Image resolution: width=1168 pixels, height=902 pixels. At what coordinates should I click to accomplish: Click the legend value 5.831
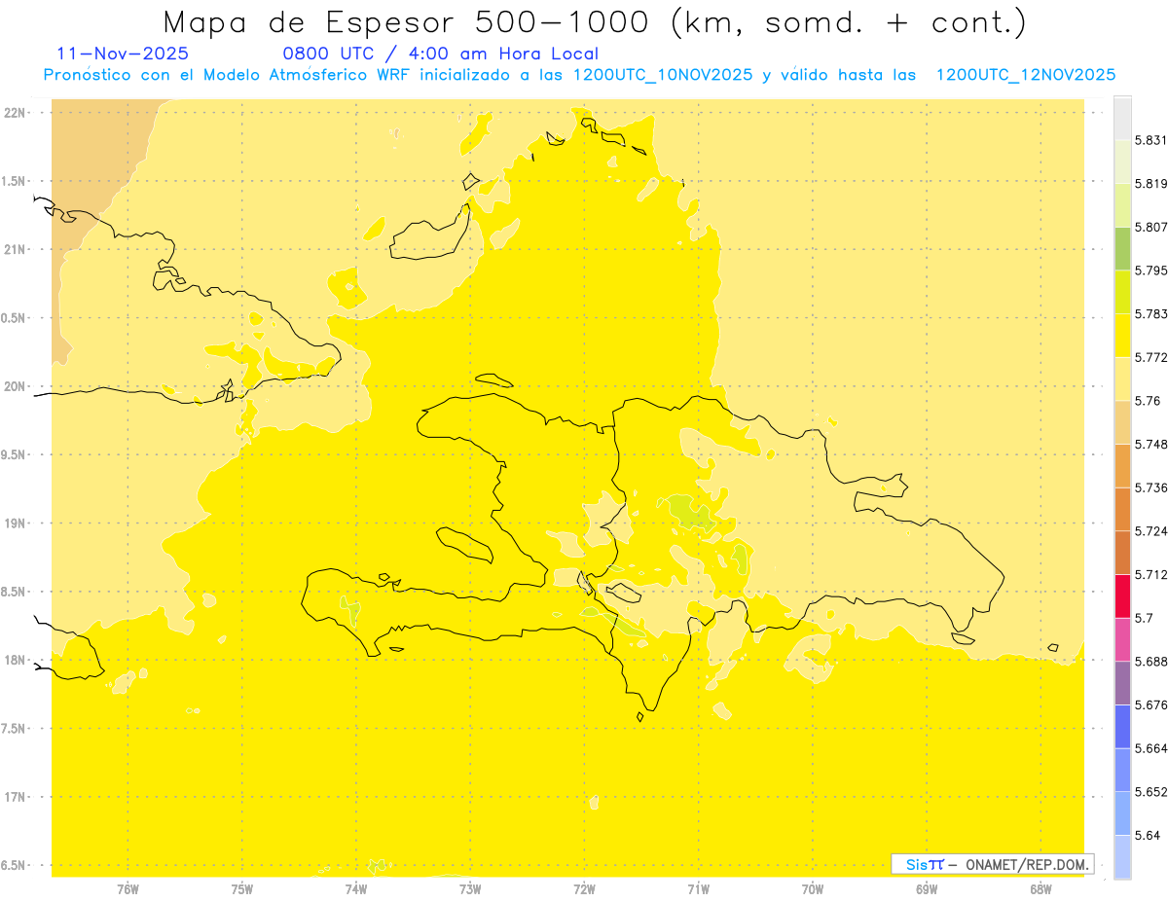(1150, 140)
